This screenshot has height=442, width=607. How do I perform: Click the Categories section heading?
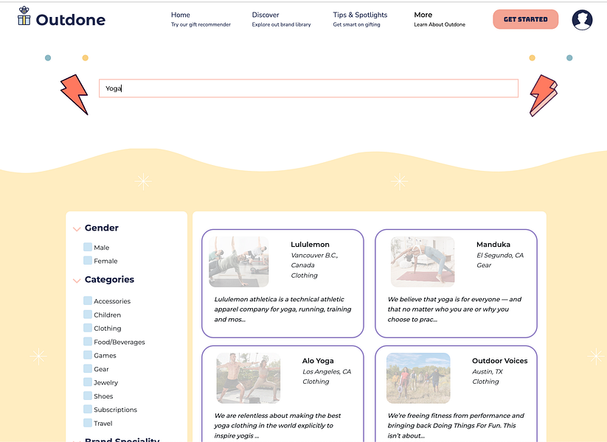tap(109, 279)
